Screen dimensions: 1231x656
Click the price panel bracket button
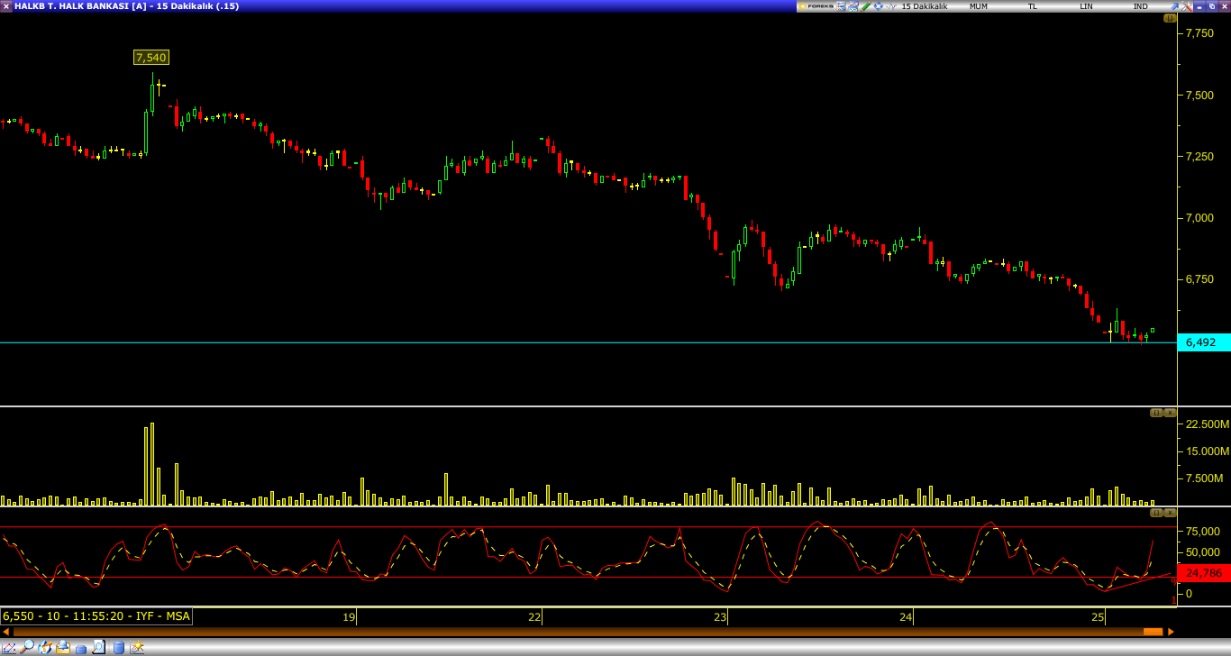[x=1170, y=18]
